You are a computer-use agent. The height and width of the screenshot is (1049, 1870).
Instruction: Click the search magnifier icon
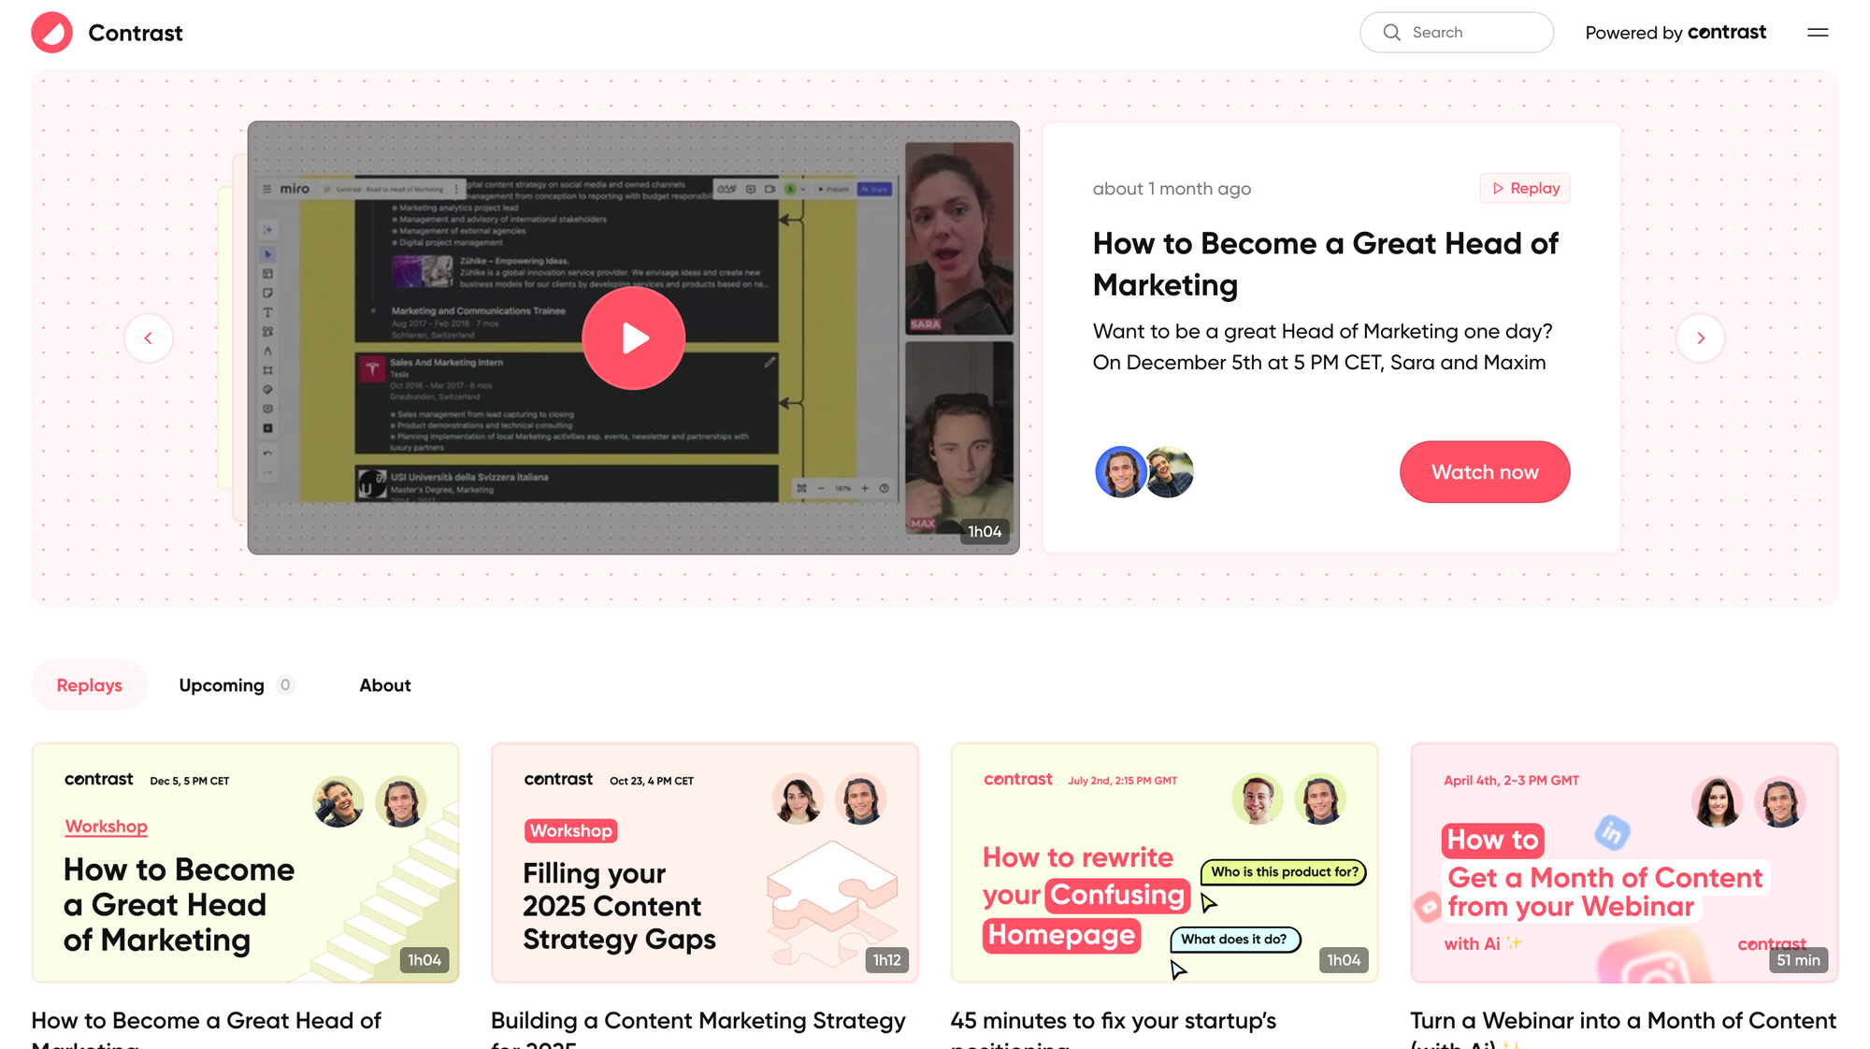click(x=1391, y=33)
